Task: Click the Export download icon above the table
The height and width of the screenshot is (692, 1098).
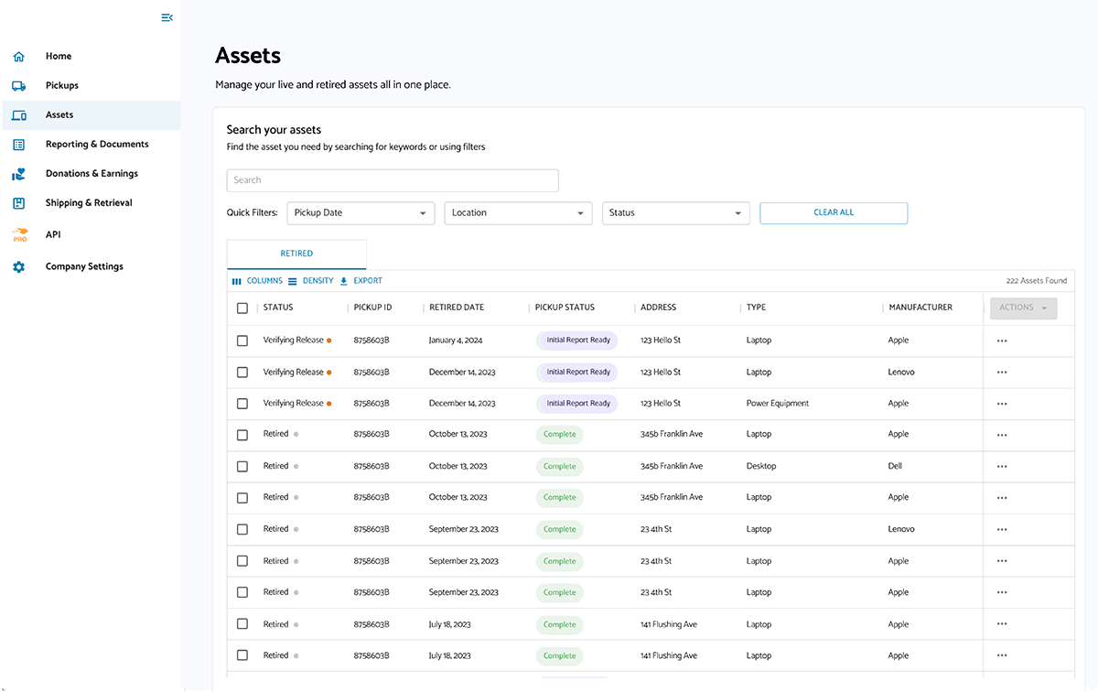Action: pyautogui.click(x=341, y=280)
